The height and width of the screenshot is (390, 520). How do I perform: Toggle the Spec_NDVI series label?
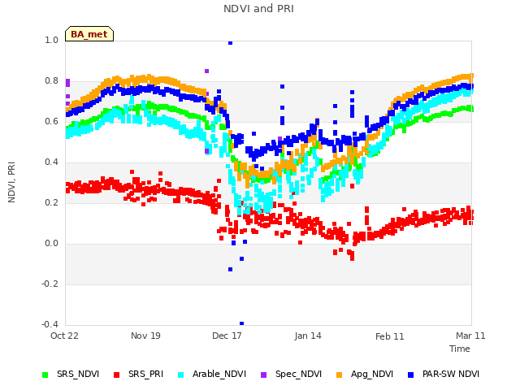pos(298,374)
